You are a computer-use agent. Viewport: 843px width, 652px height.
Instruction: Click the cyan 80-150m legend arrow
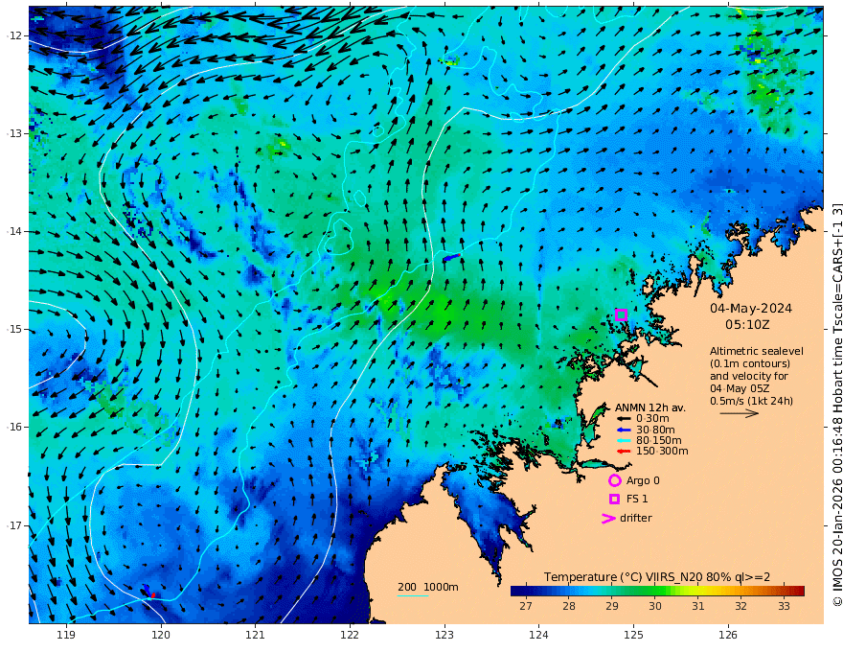pos(624,441)
